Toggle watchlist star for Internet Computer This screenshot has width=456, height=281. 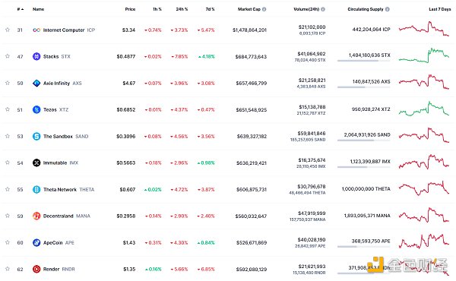[x=8, y=30]
